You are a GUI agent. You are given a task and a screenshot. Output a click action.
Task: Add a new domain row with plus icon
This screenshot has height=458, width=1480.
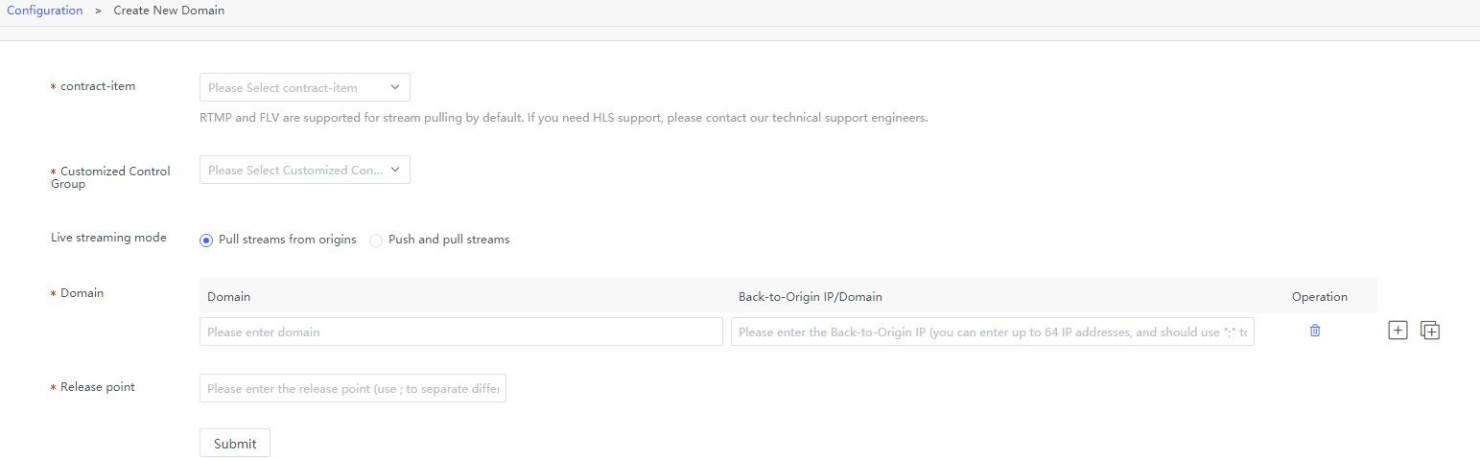point(1398,331)
